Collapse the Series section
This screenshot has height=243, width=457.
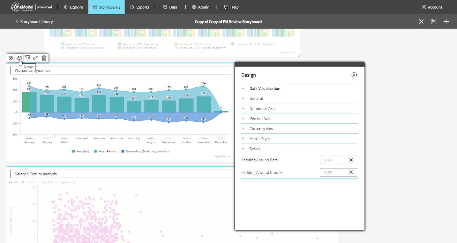click(x=254, y=149)
